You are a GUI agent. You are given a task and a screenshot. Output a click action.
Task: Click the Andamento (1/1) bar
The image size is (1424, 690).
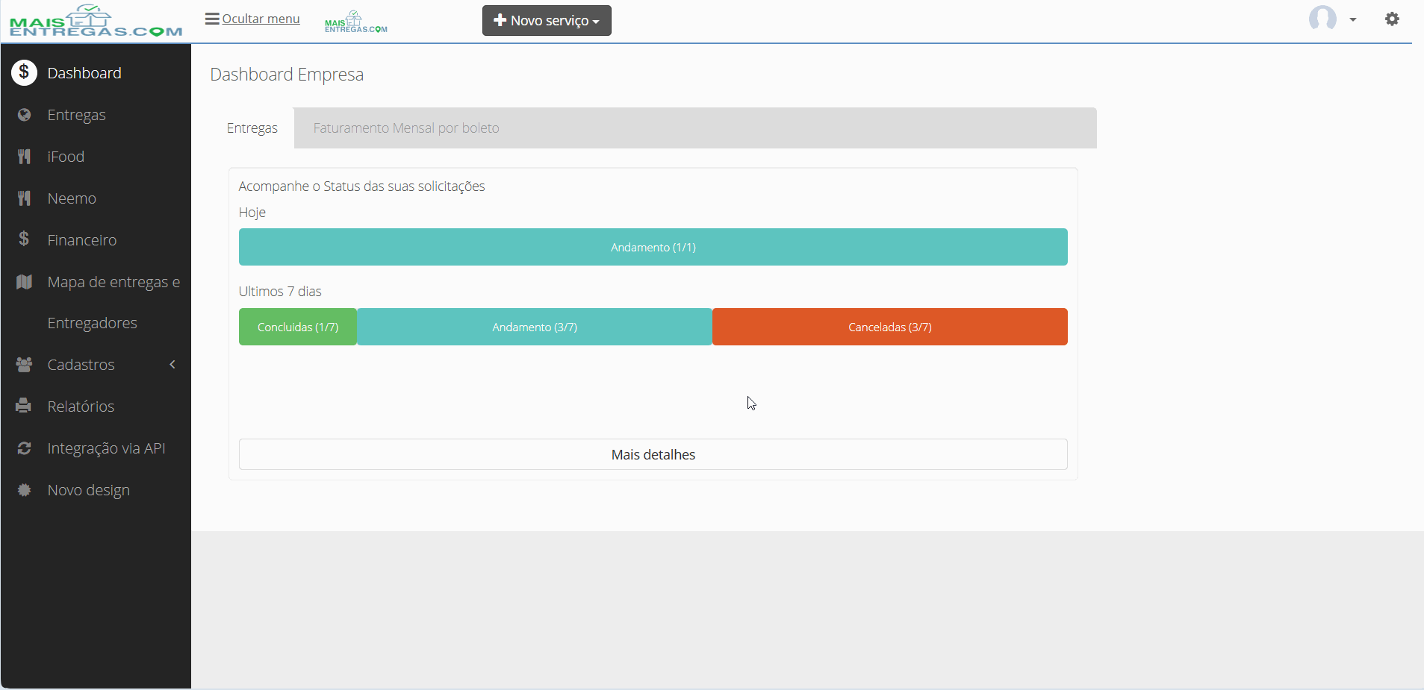click(653, 247)
